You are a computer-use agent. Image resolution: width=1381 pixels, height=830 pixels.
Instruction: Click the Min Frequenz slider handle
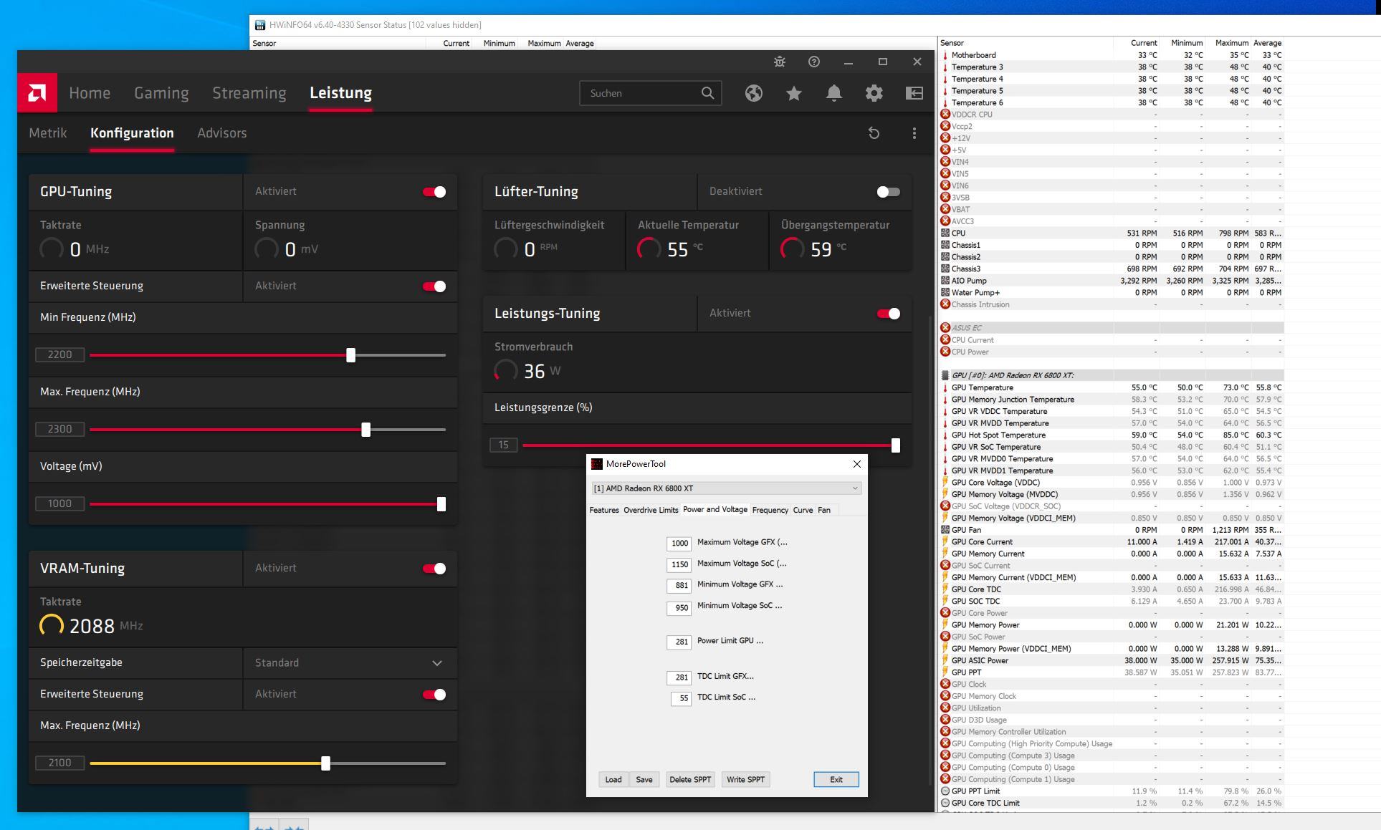pos(351,355)
